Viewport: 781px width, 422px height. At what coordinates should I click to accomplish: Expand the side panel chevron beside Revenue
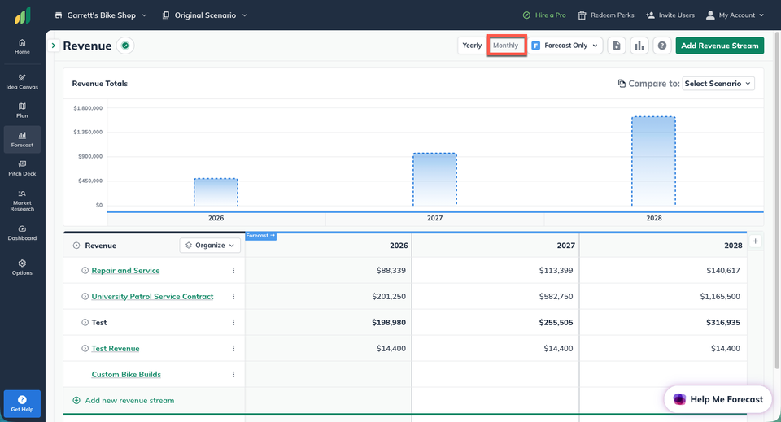coord(54,46)
